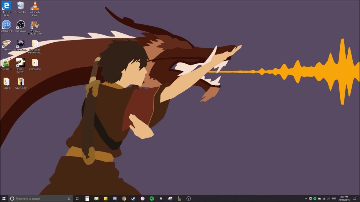Launch OBS Studio from the desktop

21,25
